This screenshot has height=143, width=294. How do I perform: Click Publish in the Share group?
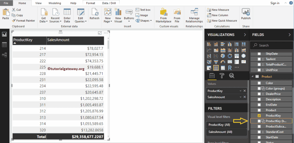pyautogui.click(x=246, y=14)
